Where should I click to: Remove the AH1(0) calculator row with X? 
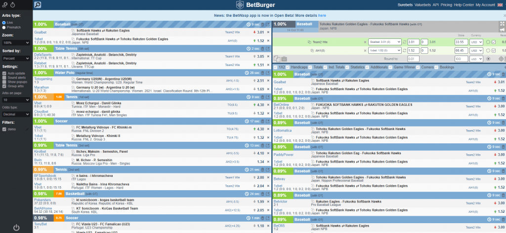(x=365, y=51)
